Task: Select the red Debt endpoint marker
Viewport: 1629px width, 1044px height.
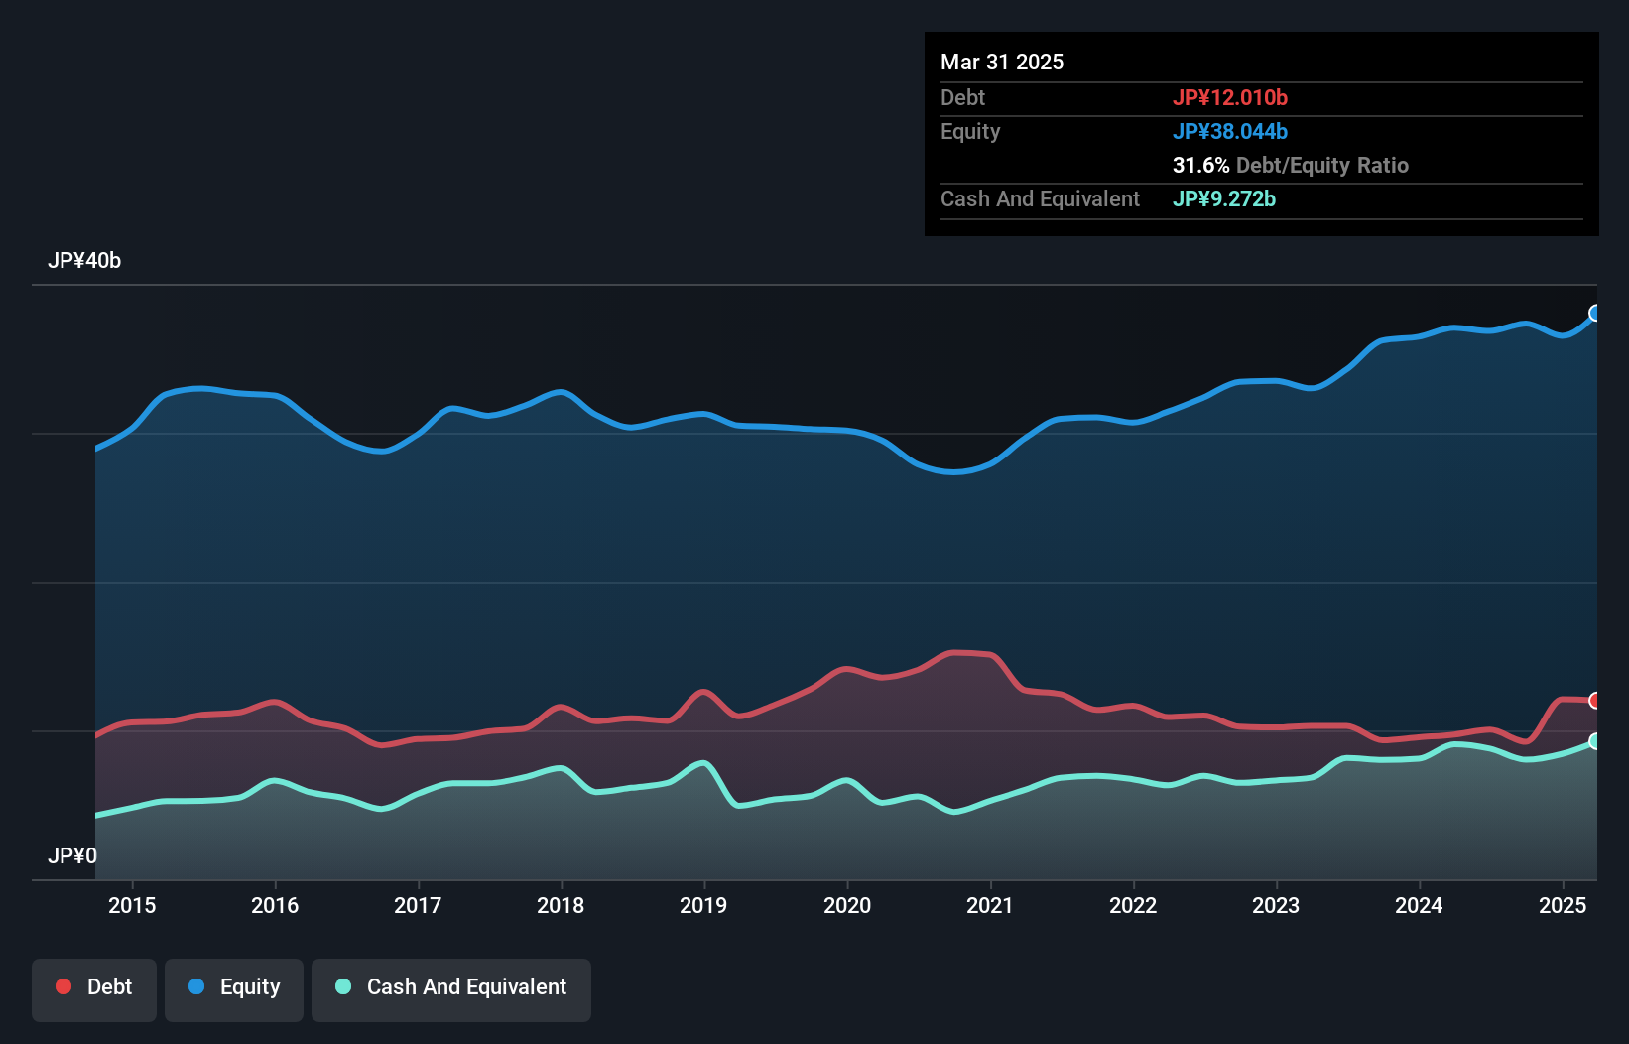Action: click(1595, 701)
